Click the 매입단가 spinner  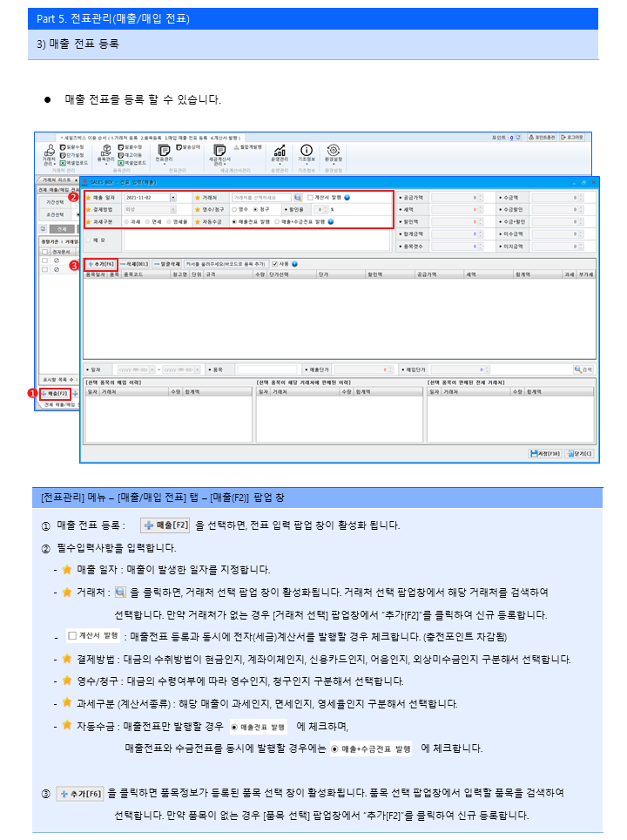pyautogui.click(x=487, y=369)
